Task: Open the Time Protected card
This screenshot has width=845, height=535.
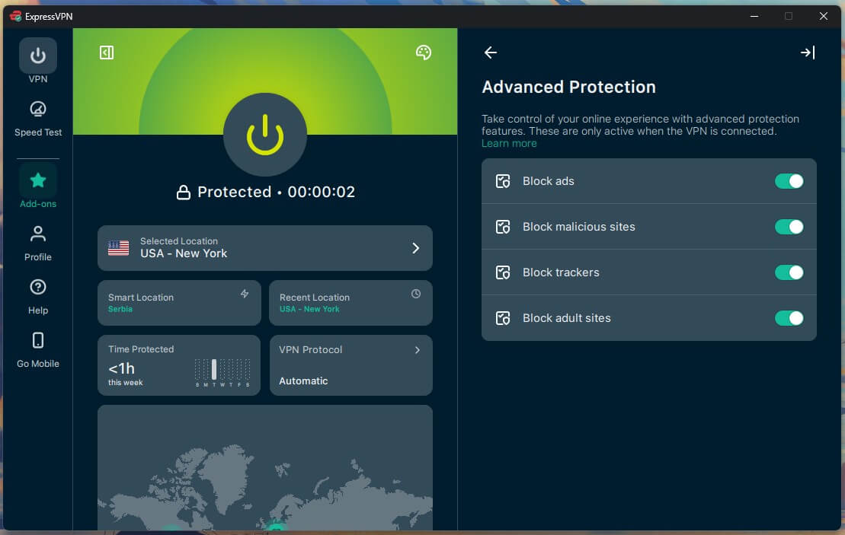Action: pyautogui.click(x=179, y=365)
